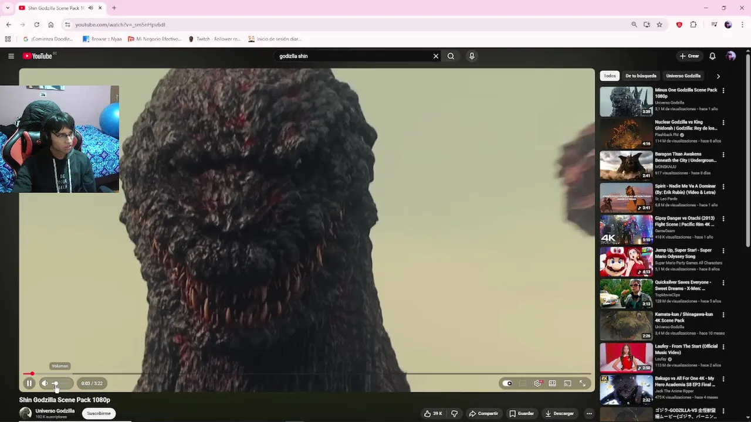Screen dimensions: 751x422
Task: Save the video with Guardar
Action: tap(522, 413)
